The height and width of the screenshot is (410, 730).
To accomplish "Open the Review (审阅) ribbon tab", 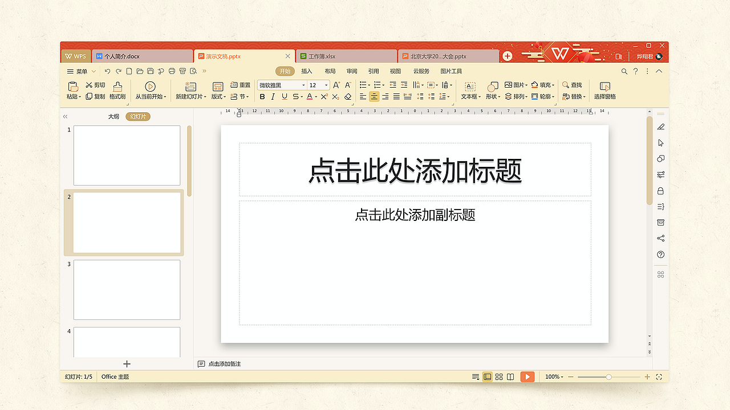I will click(352, 71).
